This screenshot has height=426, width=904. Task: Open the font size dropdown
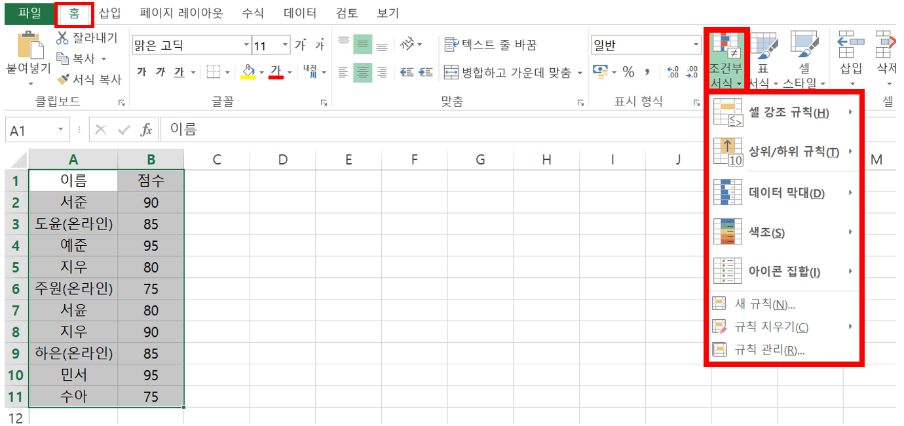tap(284, 45)
